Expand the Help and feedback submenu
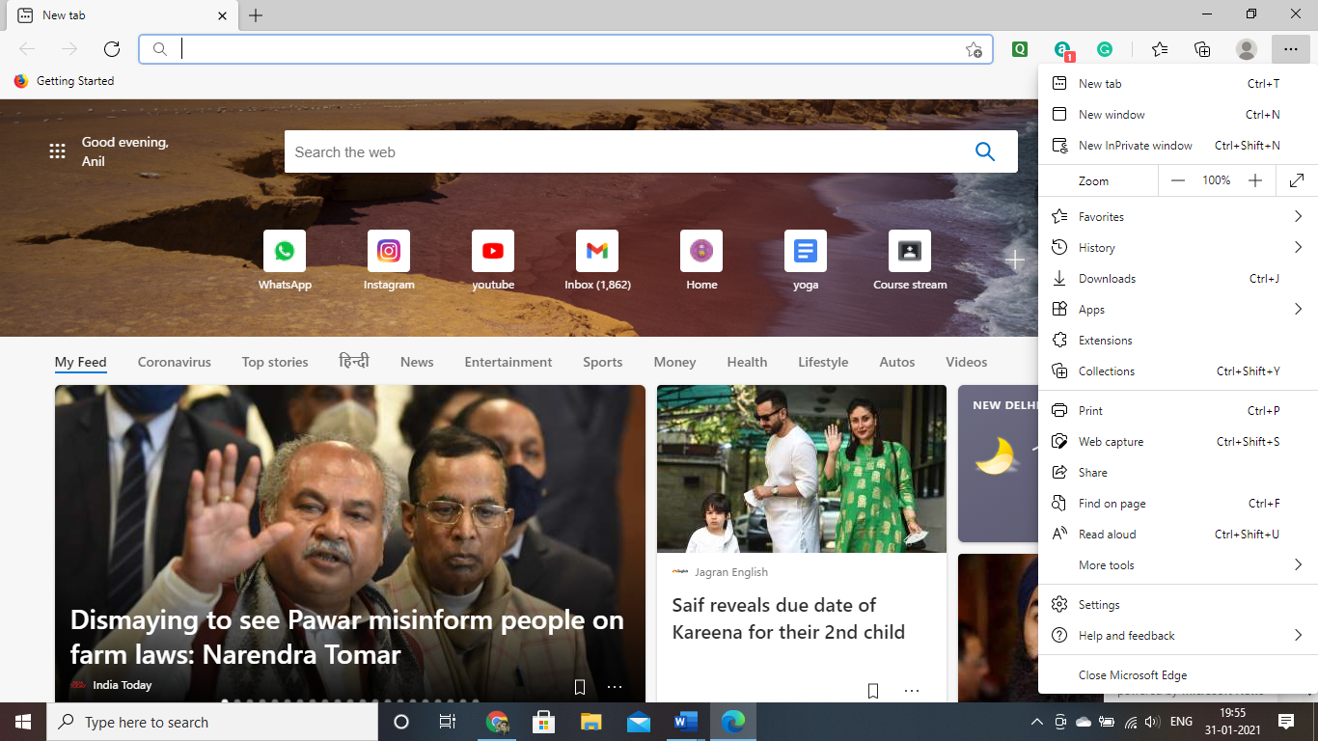The width and height of the screenshot is (1318, 741). pyautogui.click(x=1177, y=636)
